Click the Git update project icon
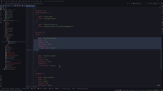This screenshot has height=91, width=163. pyautogui.click(x=25, y=3)
